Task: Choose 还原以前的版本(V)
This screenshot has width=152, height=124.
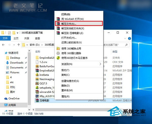Action: pyautogui.click(x=71, y=42)
